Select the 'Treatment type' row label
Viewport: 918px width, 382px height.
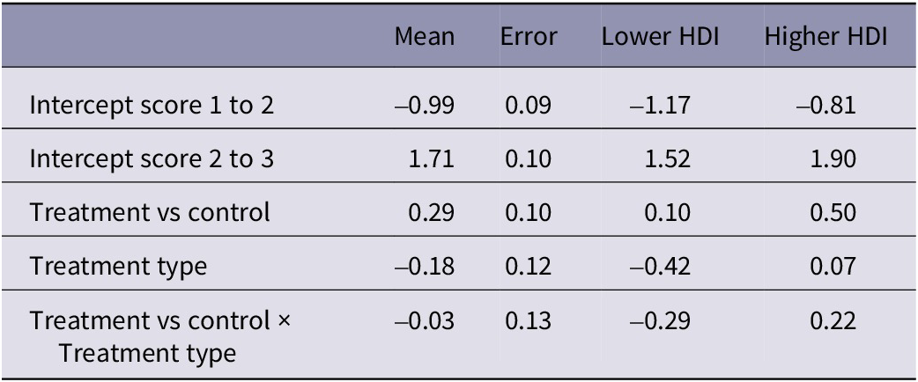[x=118, y=266]
